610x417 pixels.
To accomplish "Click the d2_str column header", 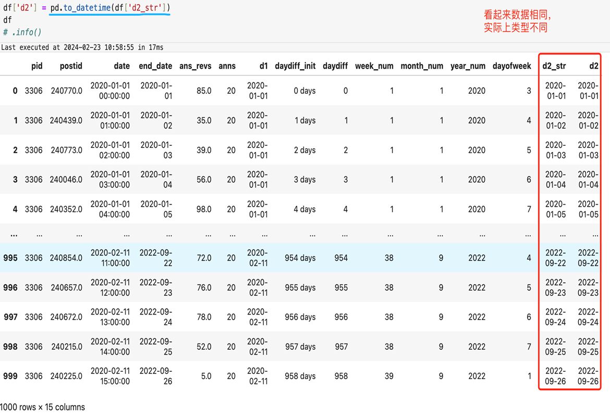I will (x=554, y=66).
